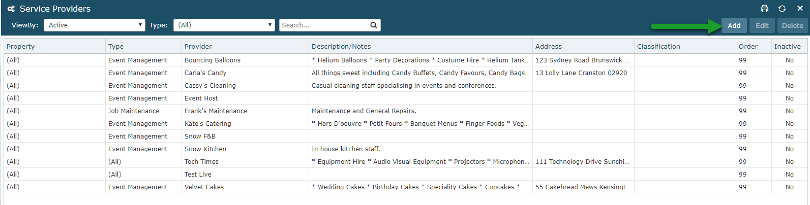Click the search magnifier icon
The height and width of the screenshot is (205, 810).
374,25
